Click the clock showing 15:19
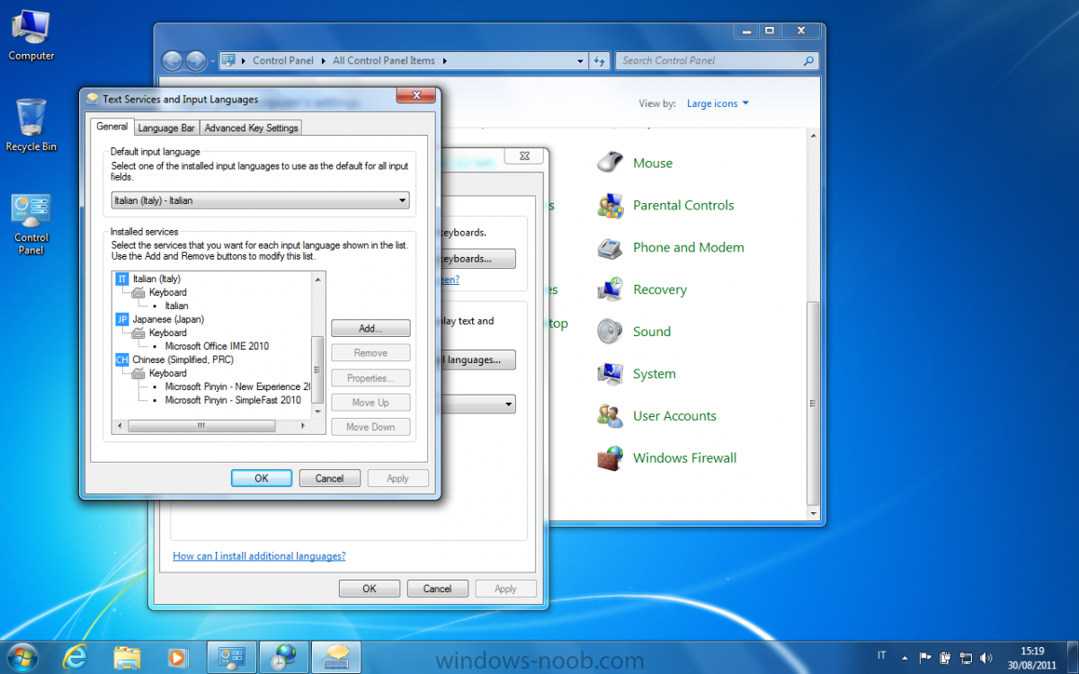 point(1032,651)
